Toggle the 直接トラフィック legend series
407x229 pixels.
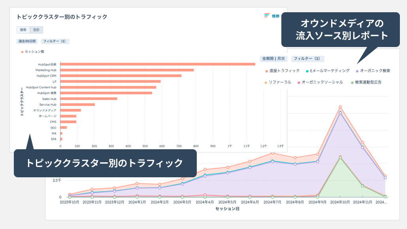[x=283, y=71]
